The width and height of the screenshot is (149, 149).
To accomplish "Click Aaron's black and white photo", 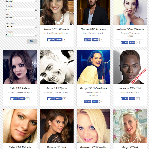I will pos(57,67).
